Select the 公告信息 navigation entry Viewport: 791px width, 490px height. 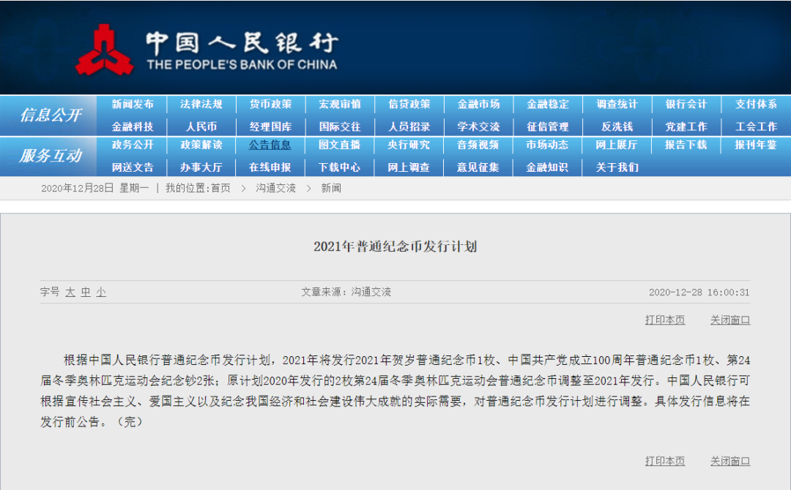(270, 145)
